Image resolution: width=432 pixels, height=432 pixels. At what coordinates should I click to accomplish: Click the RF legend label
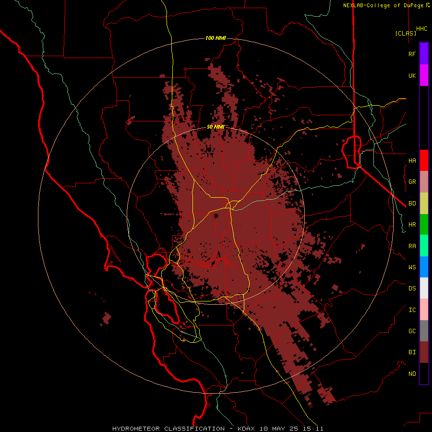(412, 54)
